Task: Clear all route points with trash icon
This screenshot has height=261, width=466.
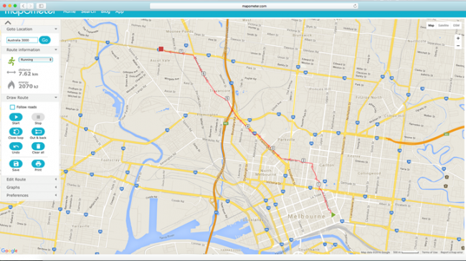Action: click(x=38, y=146)
